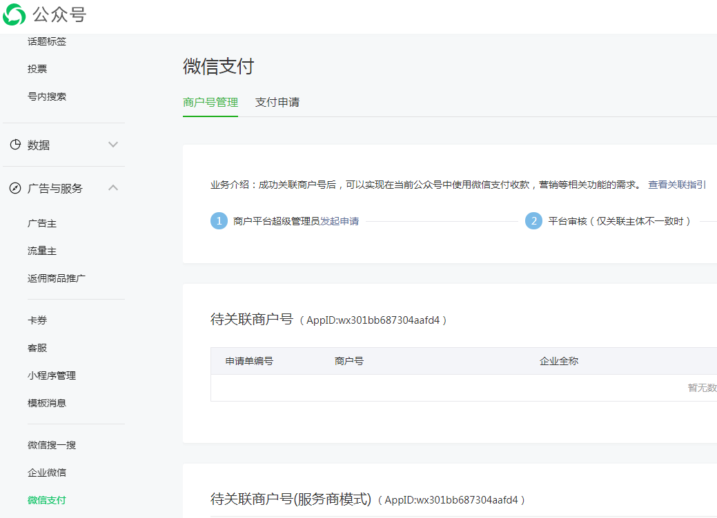Click 待关联商户号(服务商模式) section heading

coord(291,499)
